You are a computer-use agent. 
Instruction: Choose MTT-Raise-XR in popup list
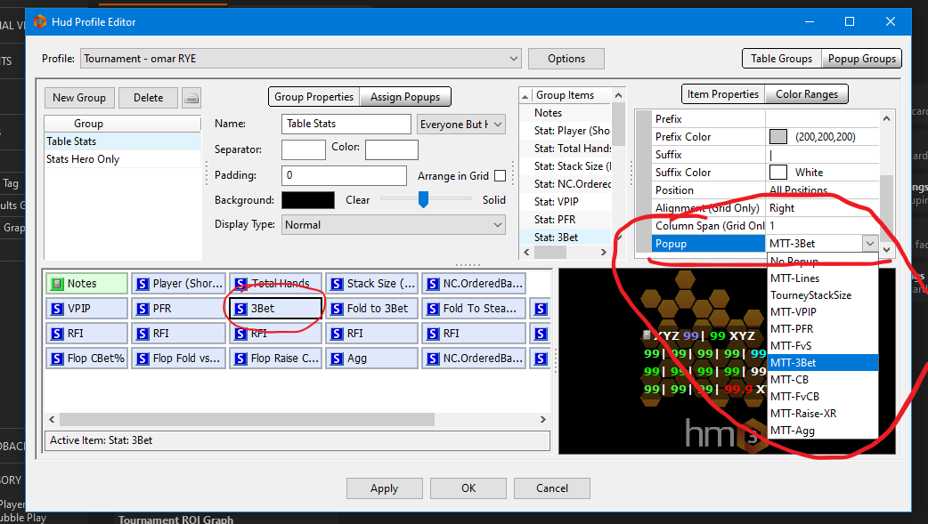[x=823, y=414]
